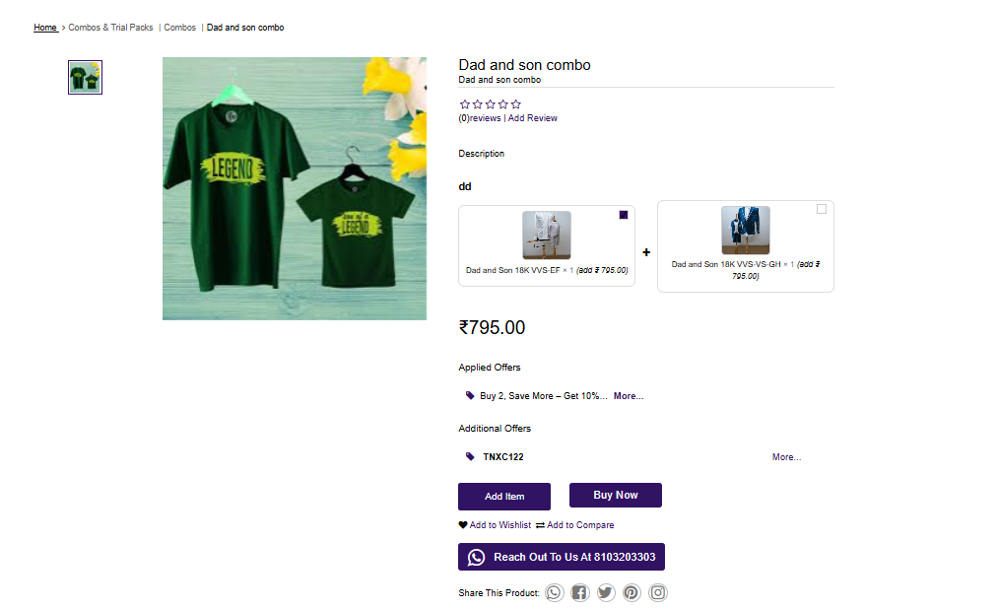Viewport: 997px width, 609px height.
Task: Uncheck the Dad and Son 18K VVS-EF checkbox
Action: (x=624, y=215)
